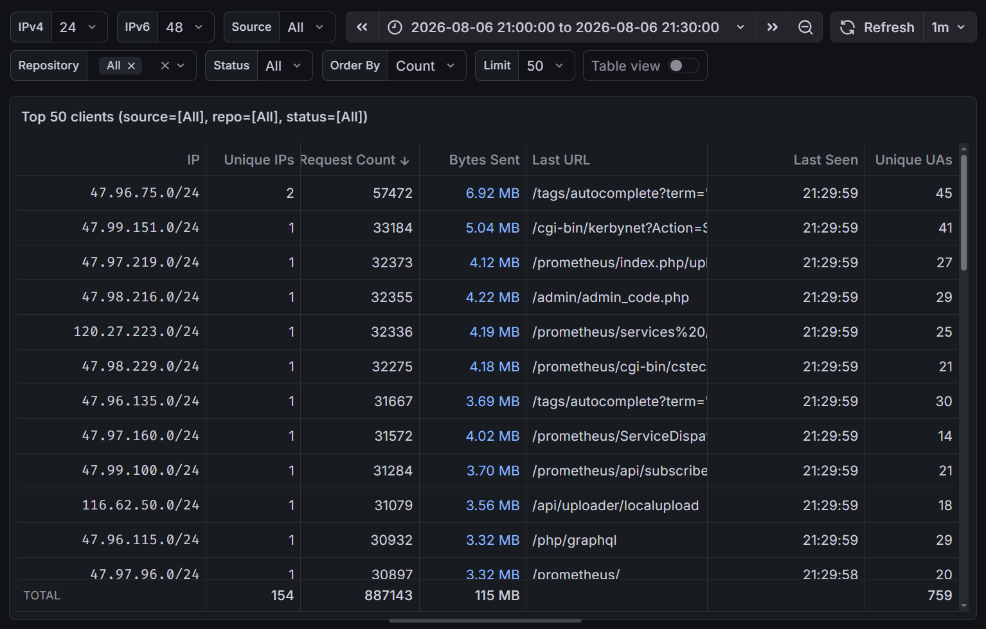This screenshot has height=629, width=986.
Task: Zoom out the time range
Action: tap(805, 27)
